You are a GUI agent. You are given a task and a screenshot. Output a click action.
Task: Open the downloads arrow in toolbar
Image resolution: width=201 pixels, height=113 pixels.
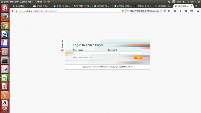[180, 11]
